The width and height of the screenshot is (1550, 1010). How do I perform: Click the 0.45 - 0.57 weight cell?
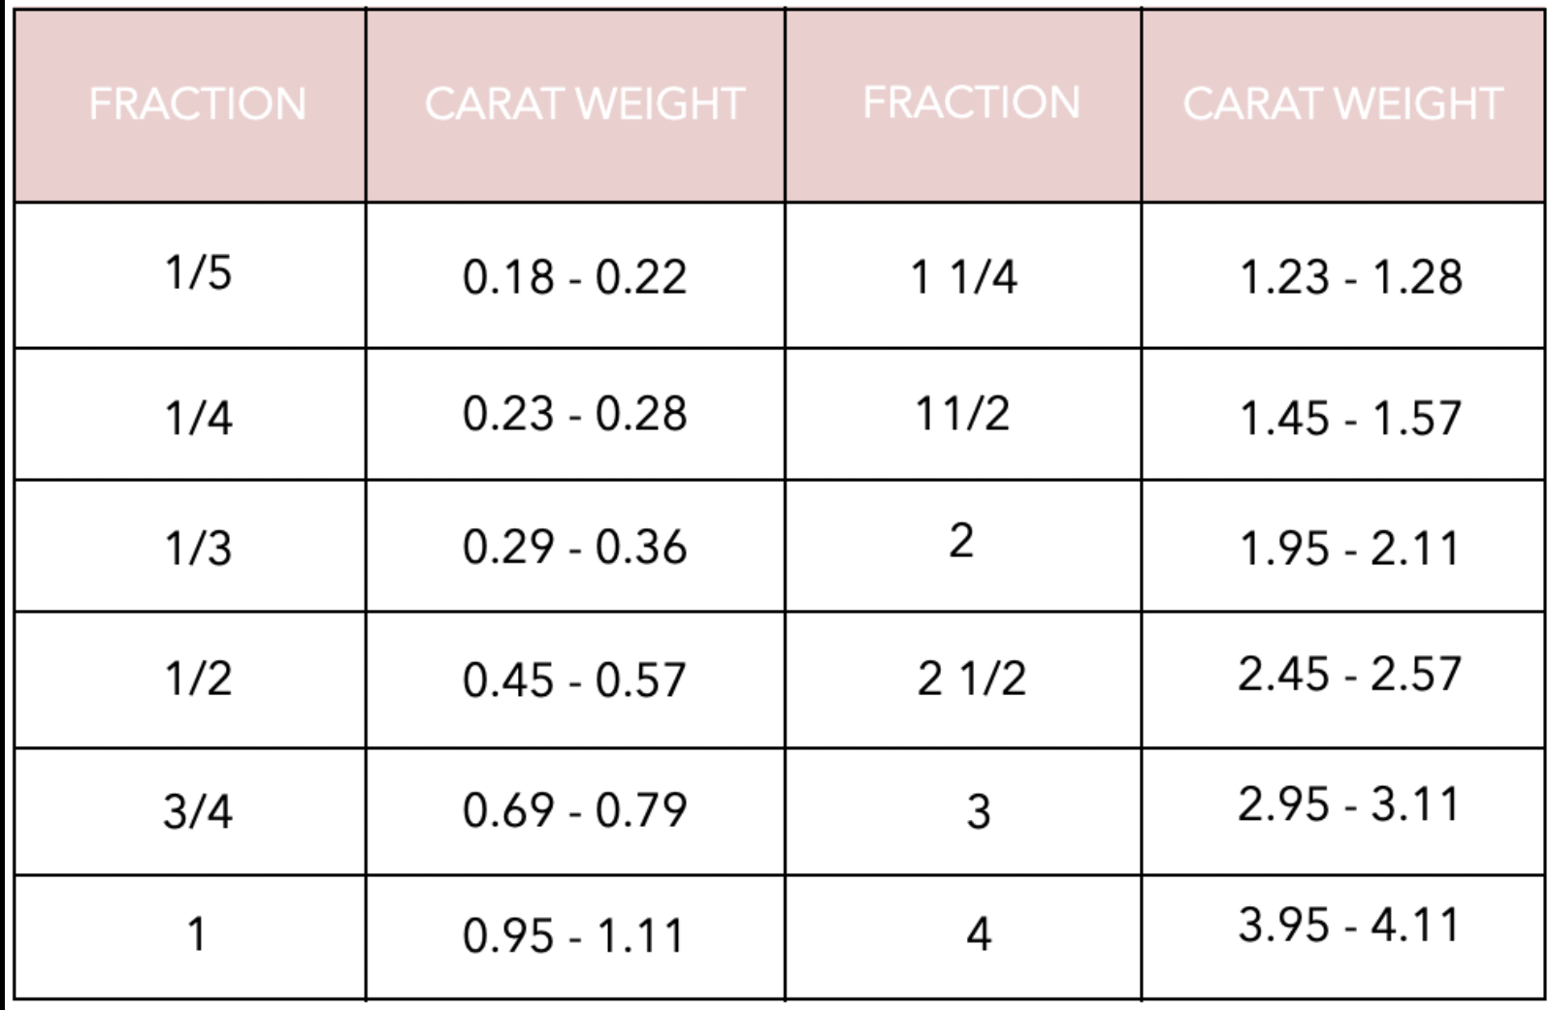coord(574,679)
